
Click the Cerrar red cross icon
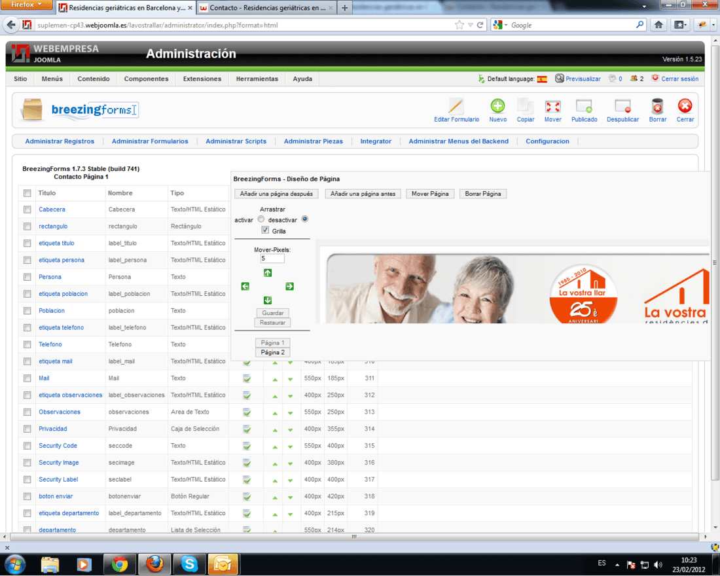685,106
